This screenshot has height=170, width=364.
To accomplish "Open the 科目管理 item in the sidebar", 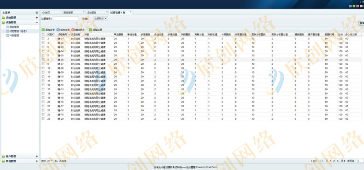I will [14, 35].
